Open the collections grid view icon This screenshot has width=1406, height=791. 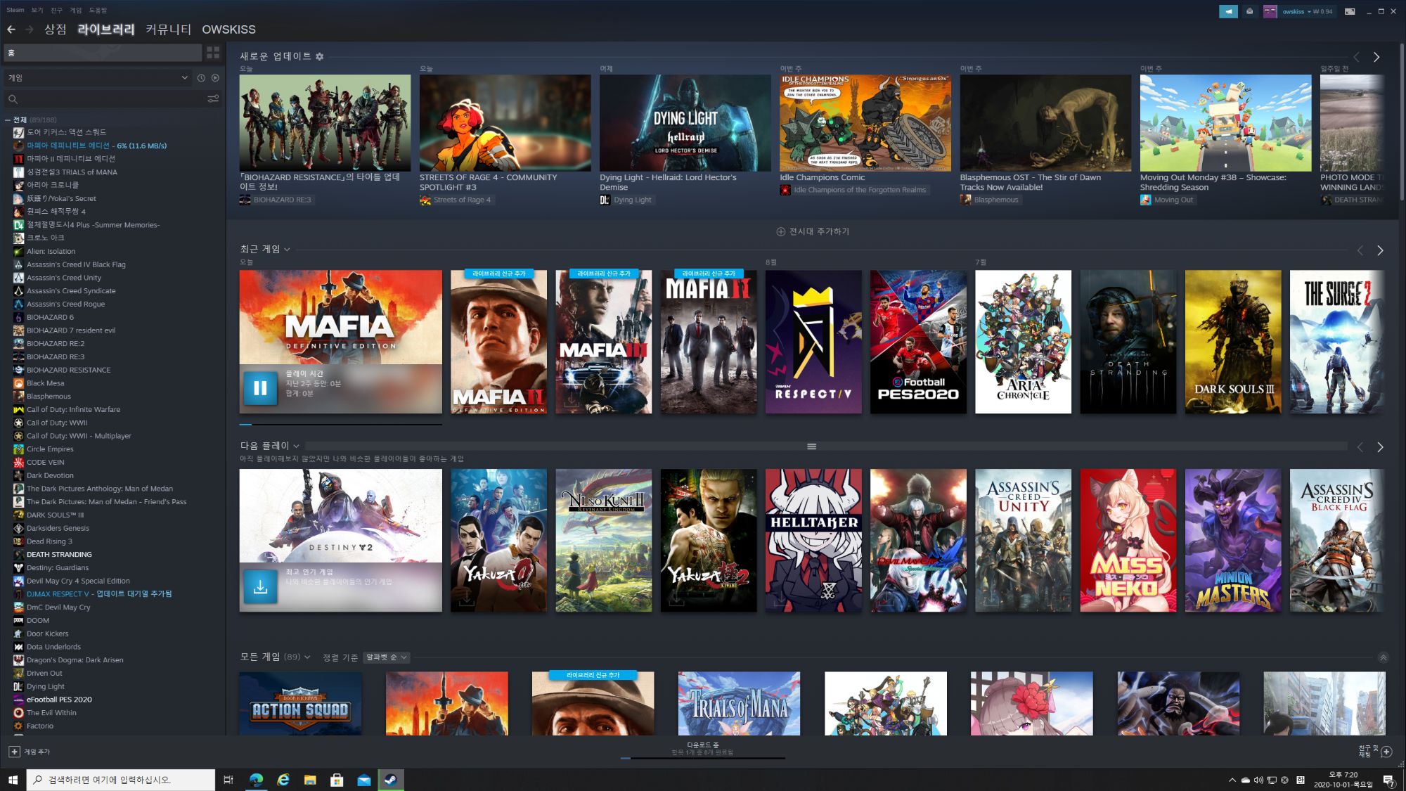tap(213, 53)
